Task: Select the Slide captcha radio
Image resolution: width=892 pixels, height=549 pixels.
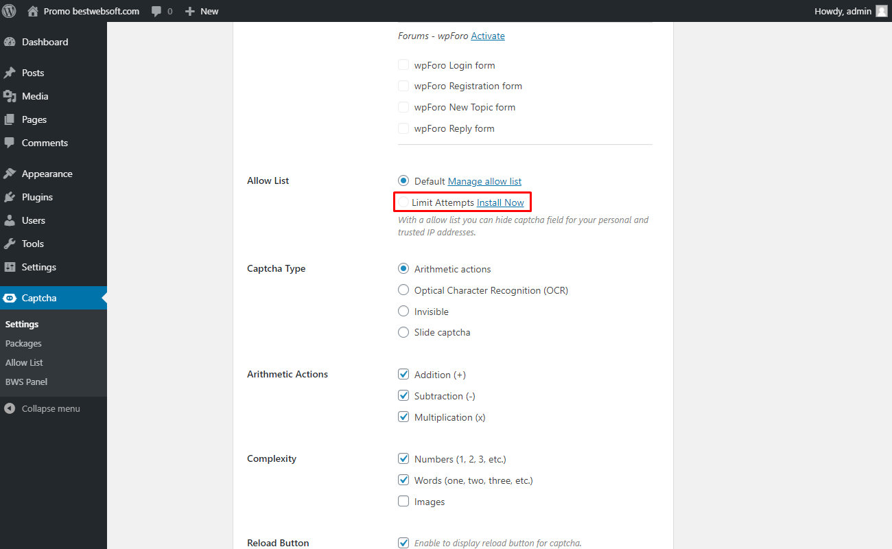Action: tap(403, 332)
